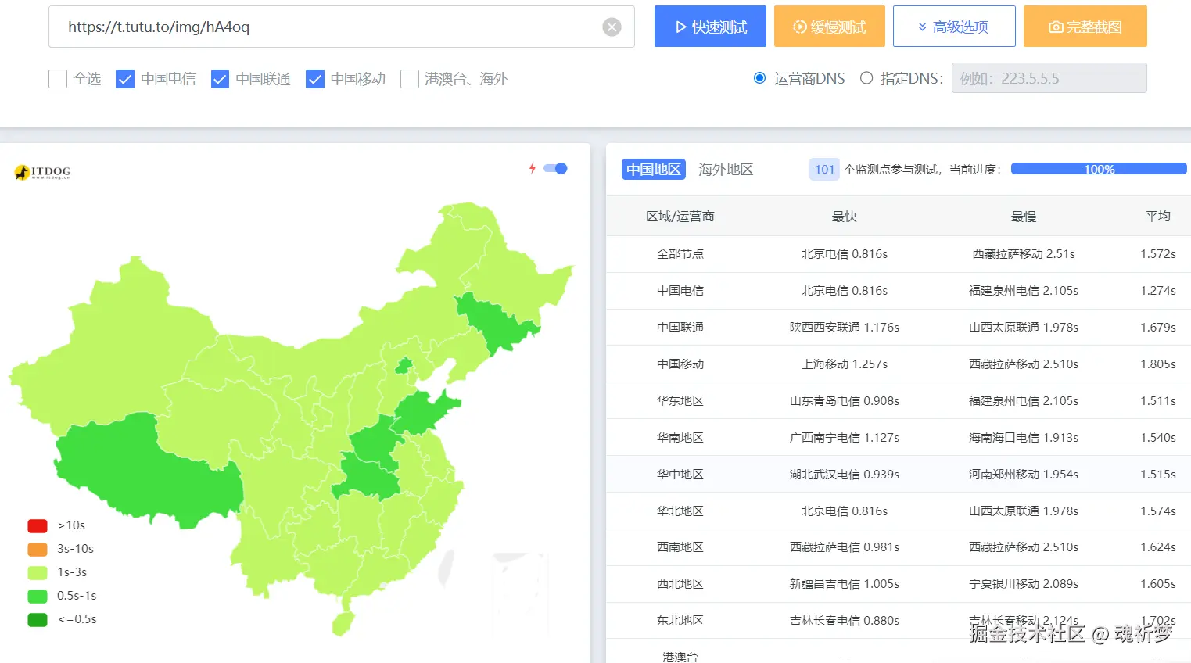Click the 区域/运营商 column header
The width and height of the screenshot is (1191, 663).
click(x=680, y=217)
